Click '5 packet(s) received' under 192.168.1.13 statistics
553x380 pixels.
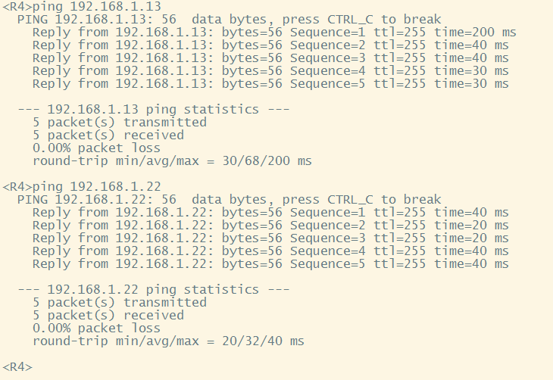[x=108, y=135]
